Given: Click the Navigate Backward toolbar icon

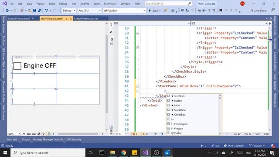Looking at the screenshot, I should (x=7, y=10).
